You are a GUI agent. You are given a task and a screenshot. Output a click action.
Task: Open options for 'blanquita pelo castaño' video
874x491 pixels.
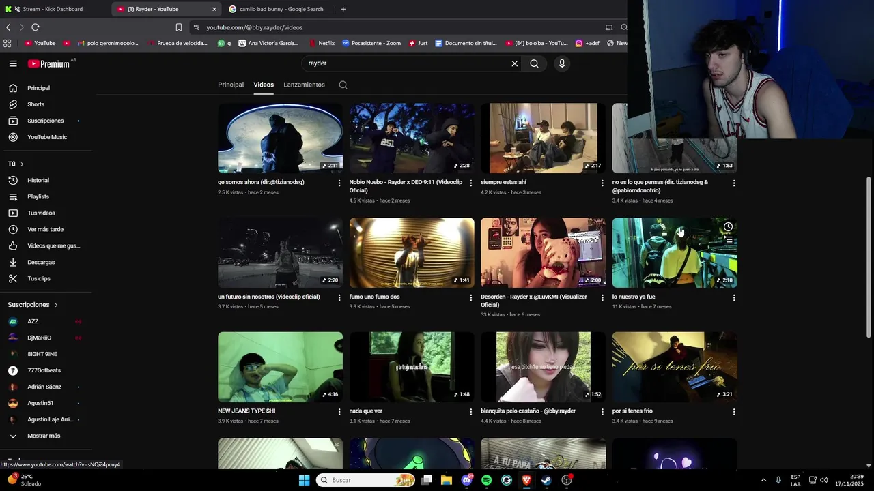pyautogui.click(x=602, y=412)
